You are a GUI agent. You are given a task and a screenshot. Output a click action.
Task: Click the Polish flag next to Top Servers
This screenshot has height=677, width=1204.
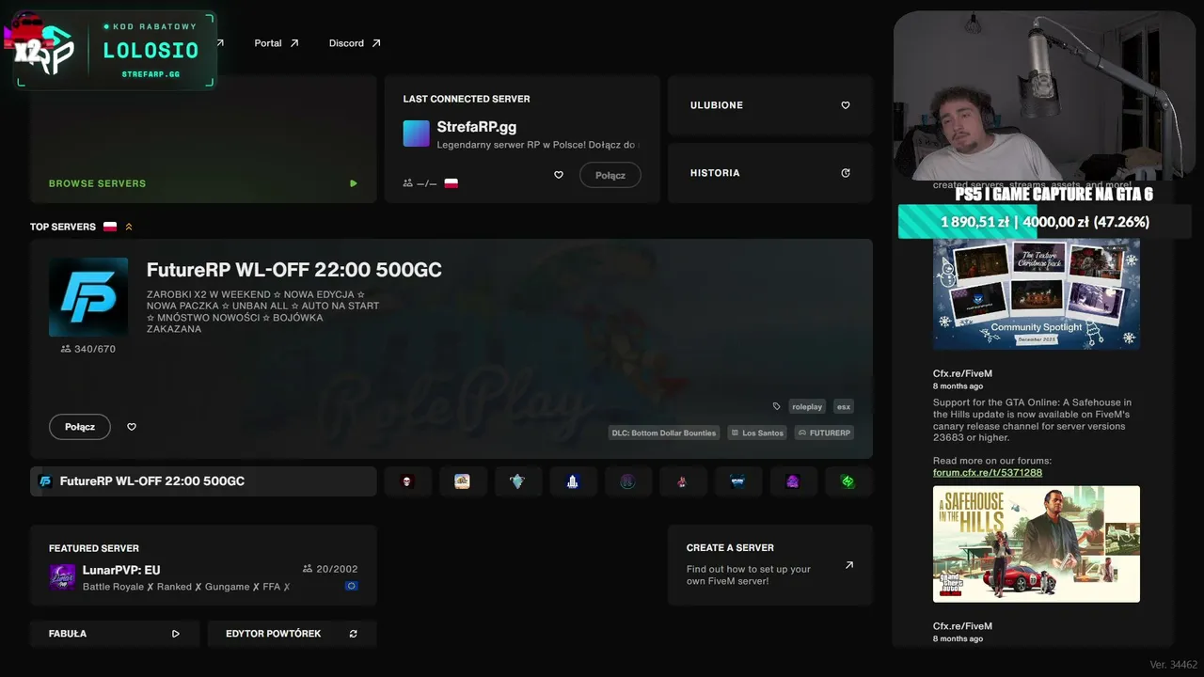[x=110, y=227]
